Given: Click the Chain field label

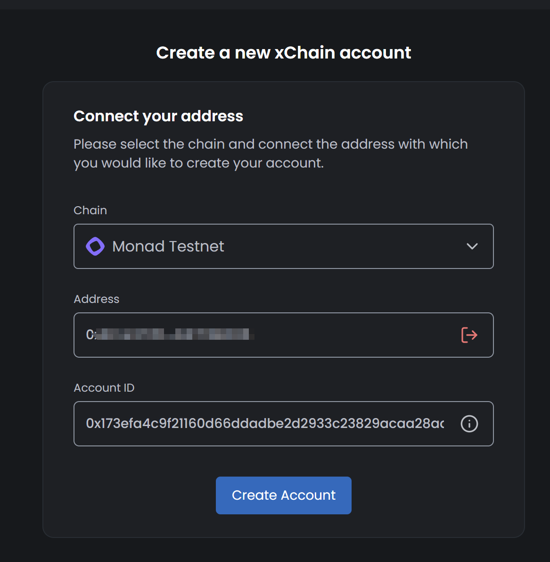Looking at the screenshot, I should click(x=90, y=210).
